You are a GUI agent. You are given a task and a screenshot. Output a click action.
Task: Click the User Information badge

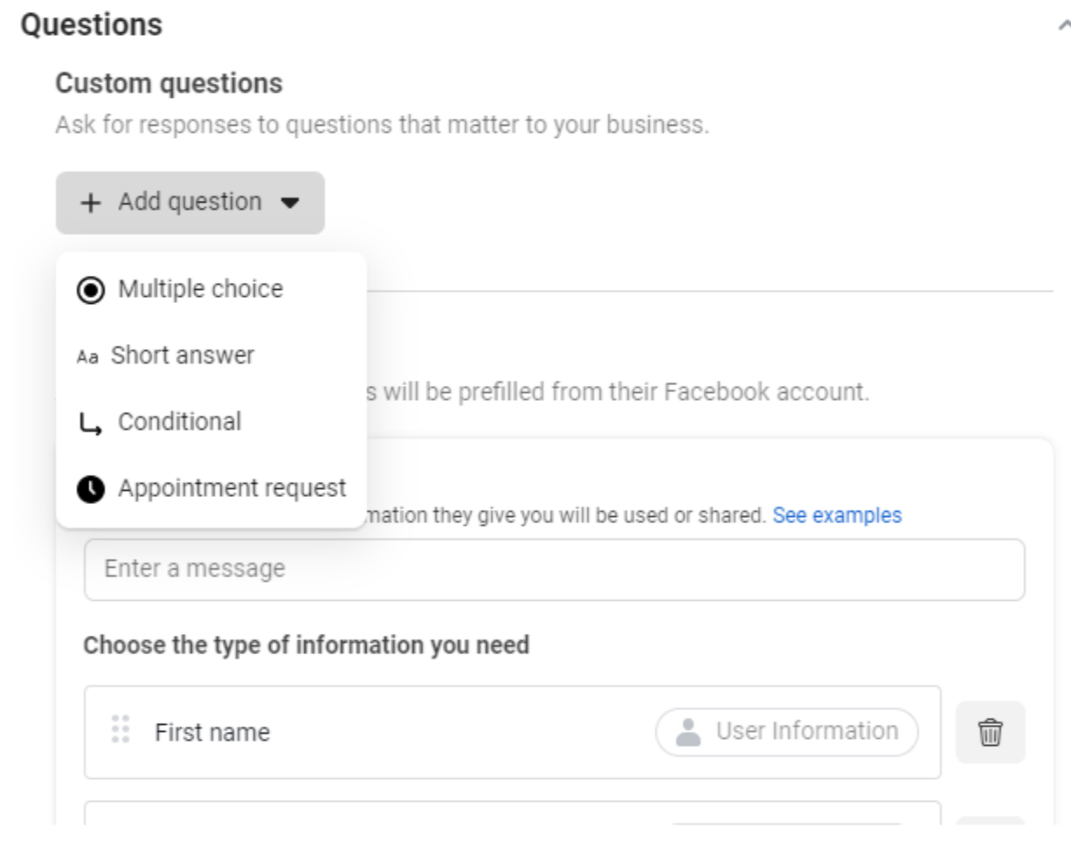coord(787,731)
